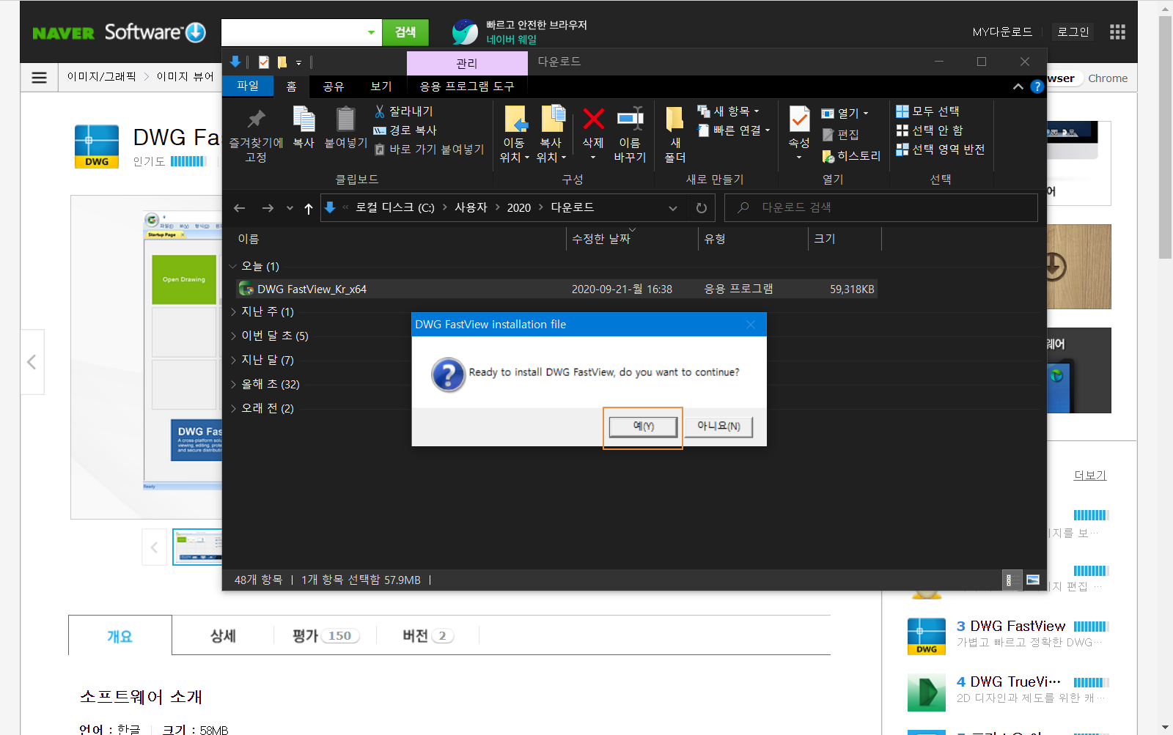Open the Naver apps grid icon
1173x735 pixels.
pos(1117,32)
